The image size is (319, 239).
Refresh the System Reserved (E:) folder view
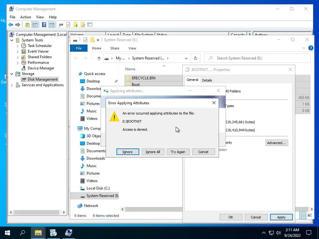click(x=196, y=58)
